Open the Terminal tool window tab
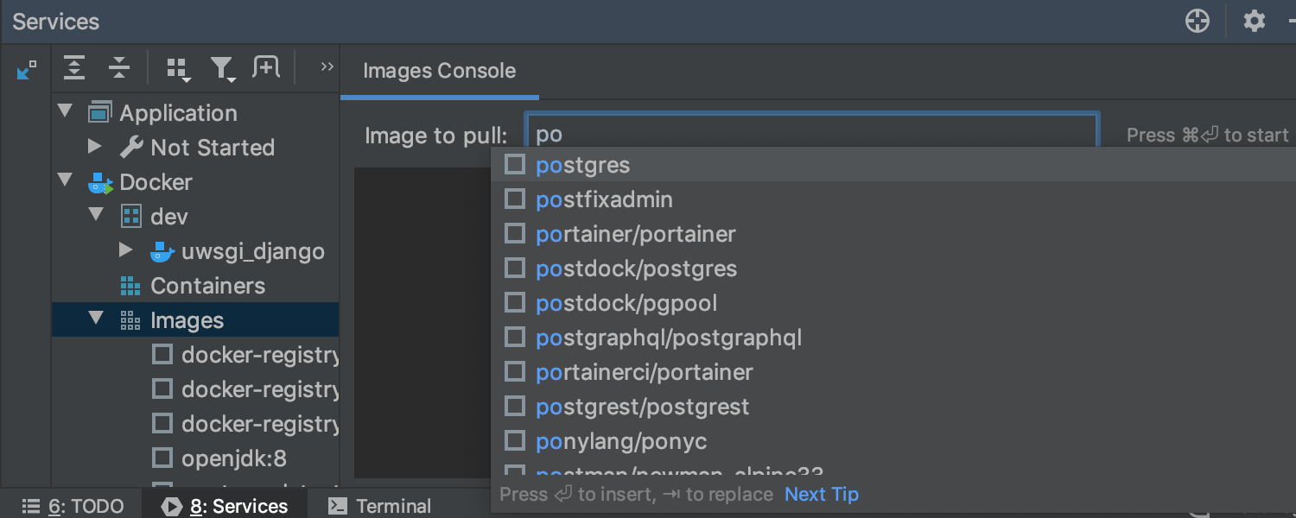Image resolution: width=1296 pixels, height=518 pixels. (380, 506)
